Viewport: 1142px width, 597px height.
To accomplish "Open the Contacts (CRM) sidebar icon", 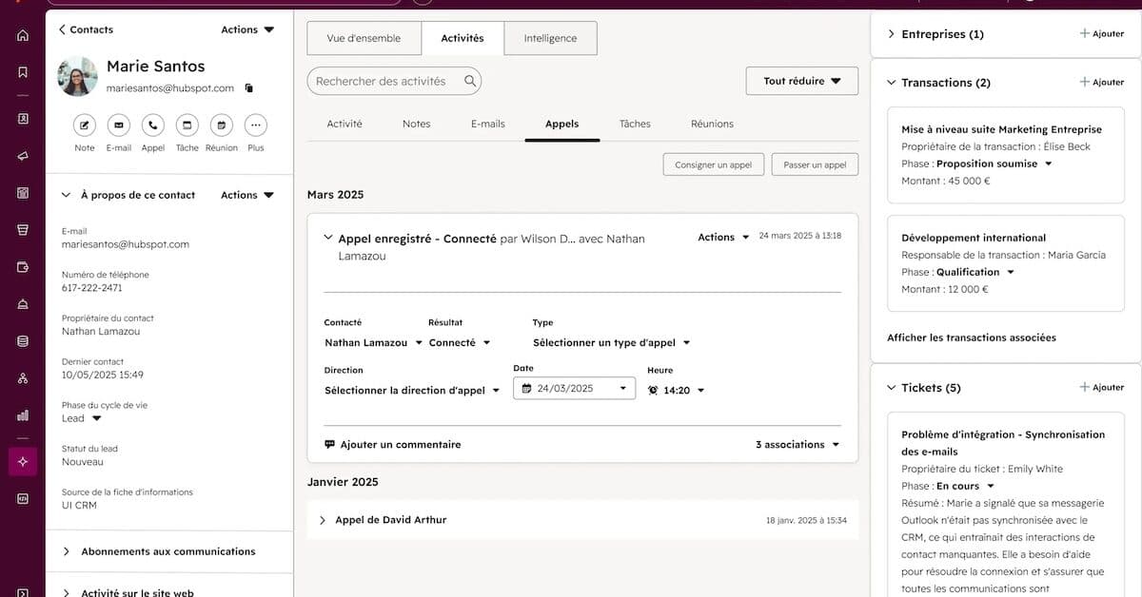I will click(x=23, y=119).
